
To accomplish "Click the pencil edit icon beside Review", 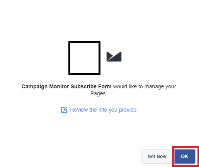I will (x=64, y=110).
